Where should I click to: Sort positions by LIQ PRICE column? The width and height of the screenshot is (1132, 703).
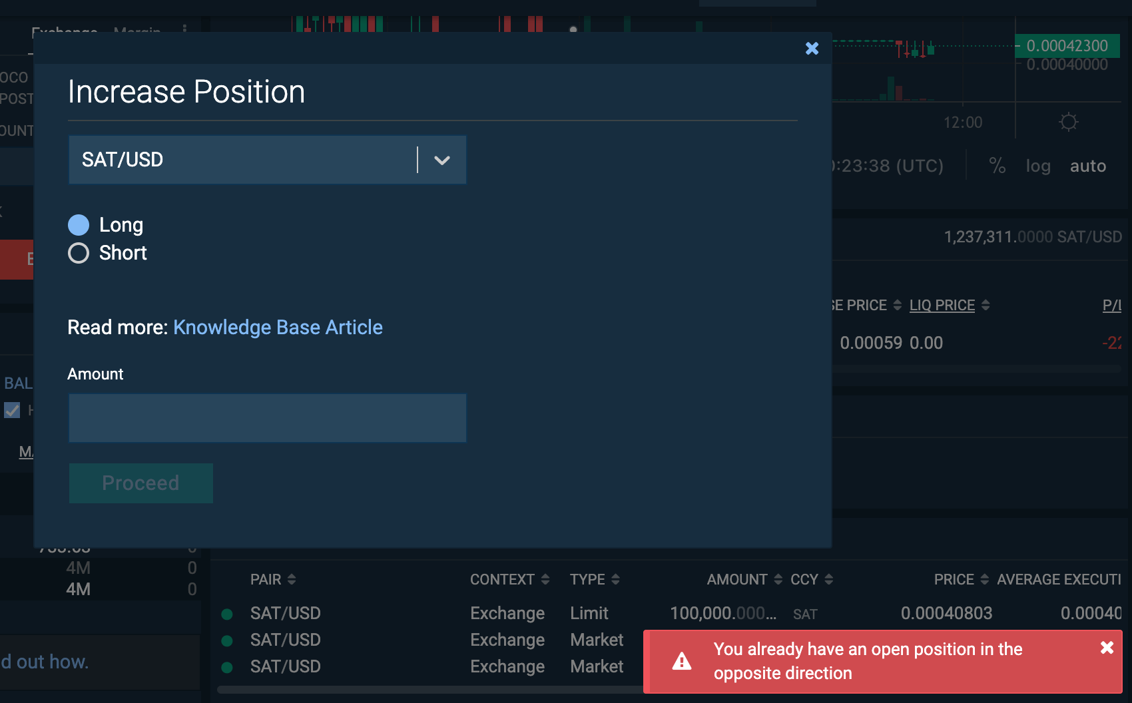tap(986, 305)
